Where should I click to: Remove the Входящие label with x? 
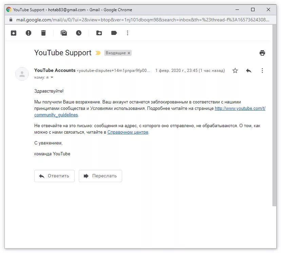tap(129, 53)
